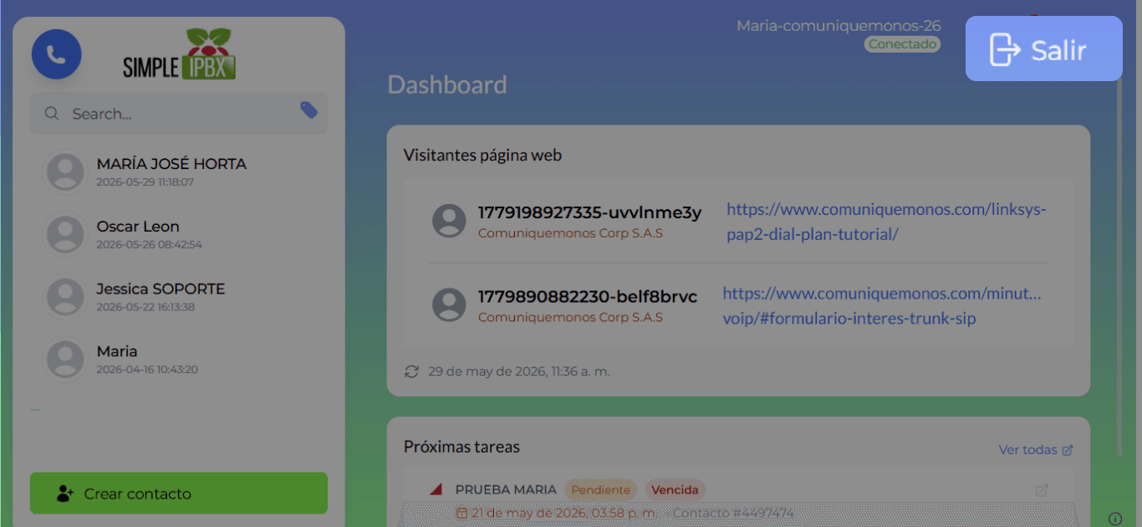The width and height of the screenshot is (1142, 527).
Task: Click username Maria-comuniquemonos-26
Action: tap(839, 26)
